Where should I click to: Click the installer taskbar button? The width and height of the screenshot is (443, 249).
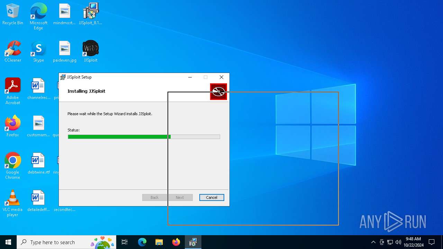(193, 242)
